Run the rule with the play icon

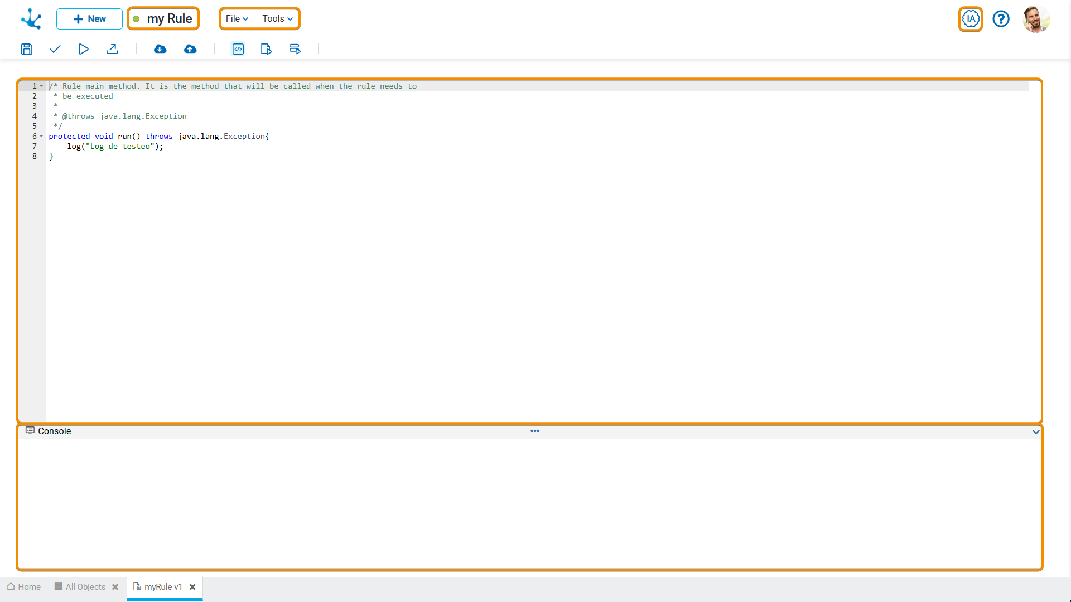pos(83,49)
